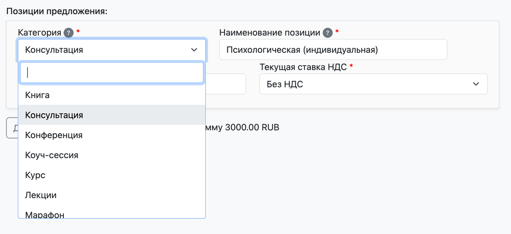
Task: Click the help icon beside Наименование позиции
Action: [327, 32]
